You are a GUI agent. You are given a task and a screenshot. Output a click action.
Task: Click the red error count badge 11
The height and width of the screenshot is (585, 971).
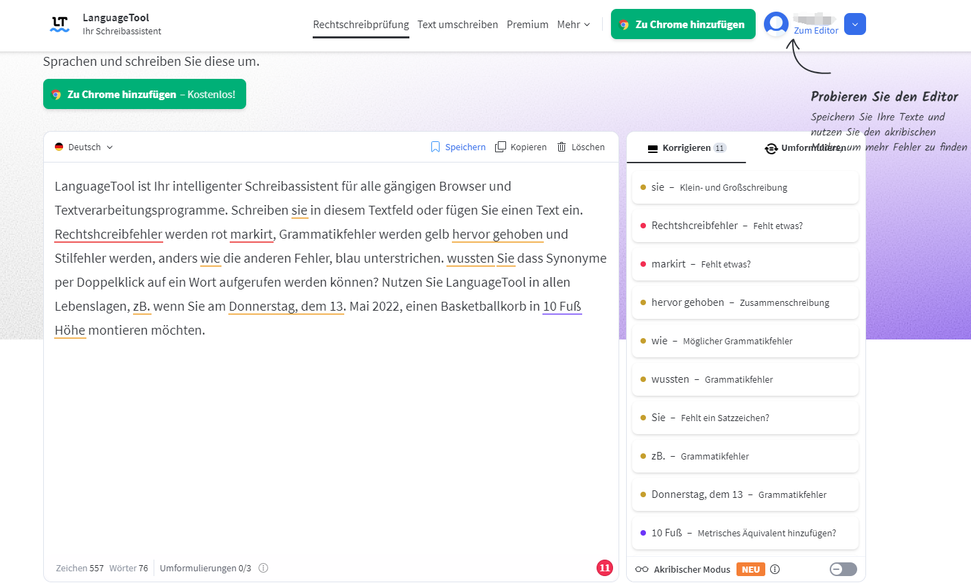click(x=605, y=568)
